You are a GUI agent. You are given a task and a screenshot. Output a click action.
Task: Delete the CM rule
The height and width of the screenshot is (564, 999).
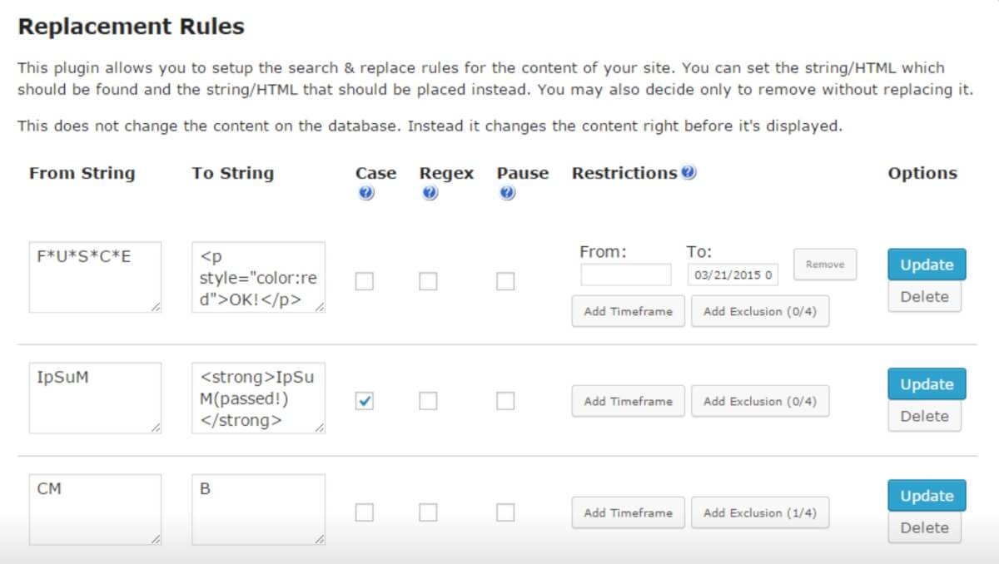(x=924, y=527)
